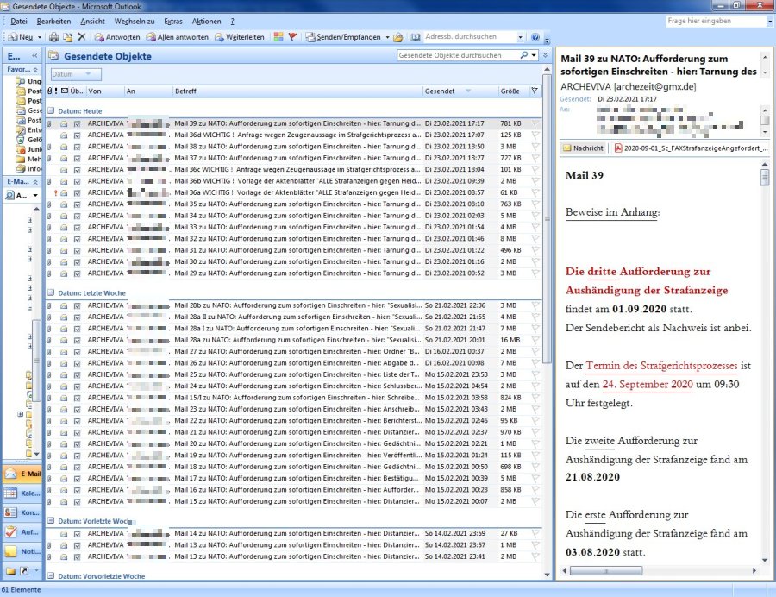Open the Gelö deleted items folder
Viewport: 776px width, 597px height.
28,140
